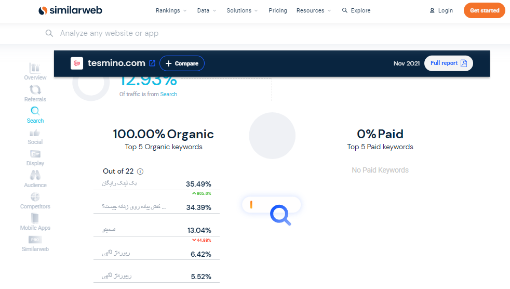Click the 35.49% organic keyword value
Image resolution: width=510 pixels, height=289 pixels.
[198, 184]
